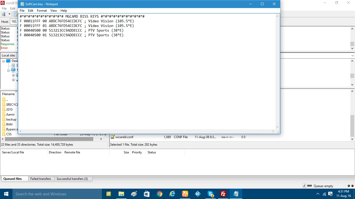Select the Documents file icon in local tree
Screen dimensions: 355x199
point(13,66)
